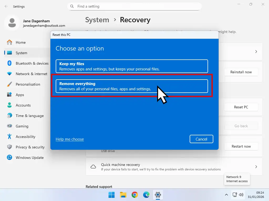Viewport: 269px width, 201px height.
Task: Expand hidden icons in the taskbar
Action: pyautogui.click(x=226, y=195)
